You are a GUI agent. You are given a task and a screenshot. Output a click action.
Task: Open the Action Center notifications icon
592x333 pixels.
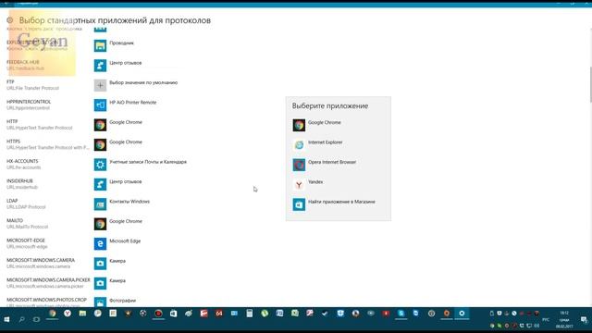click(584, 320)
